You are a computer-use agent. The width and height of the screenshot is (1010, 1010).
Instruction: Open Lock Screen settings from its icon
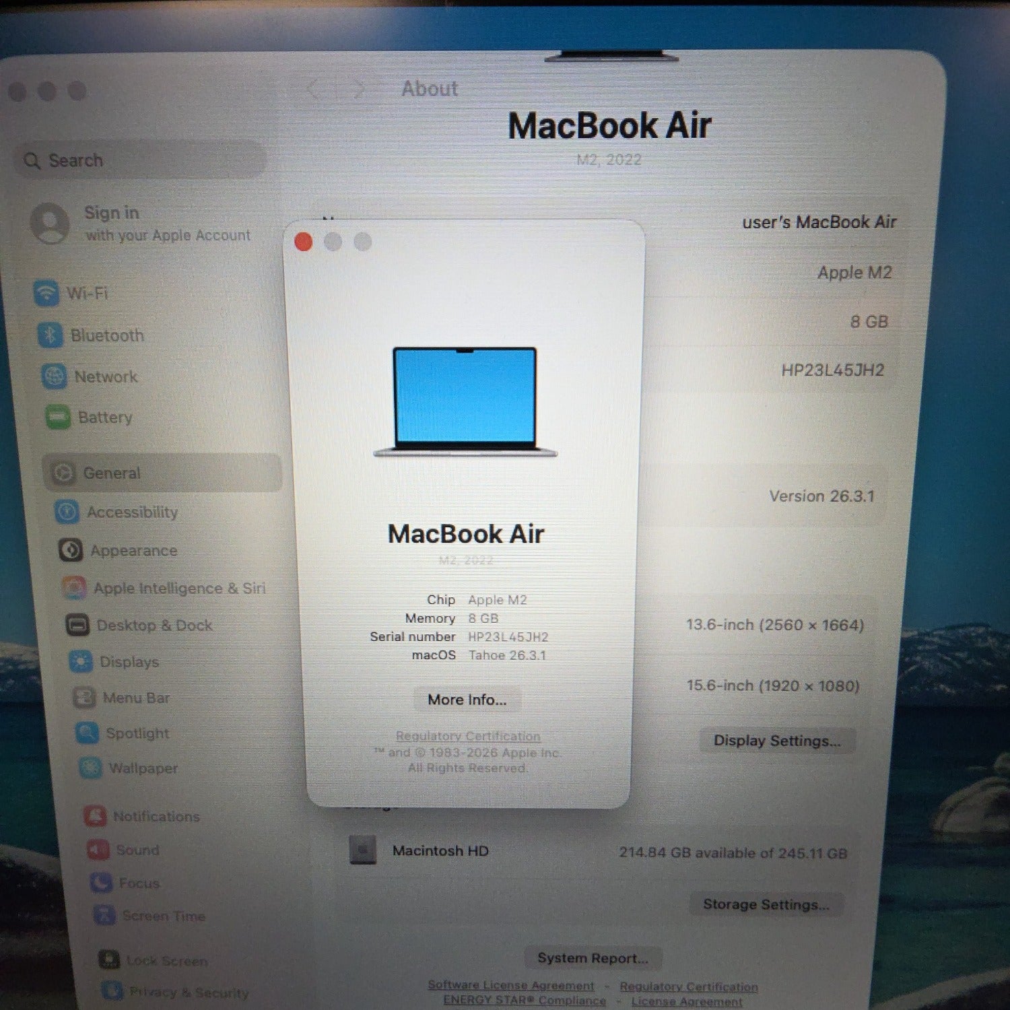point(109,959)
